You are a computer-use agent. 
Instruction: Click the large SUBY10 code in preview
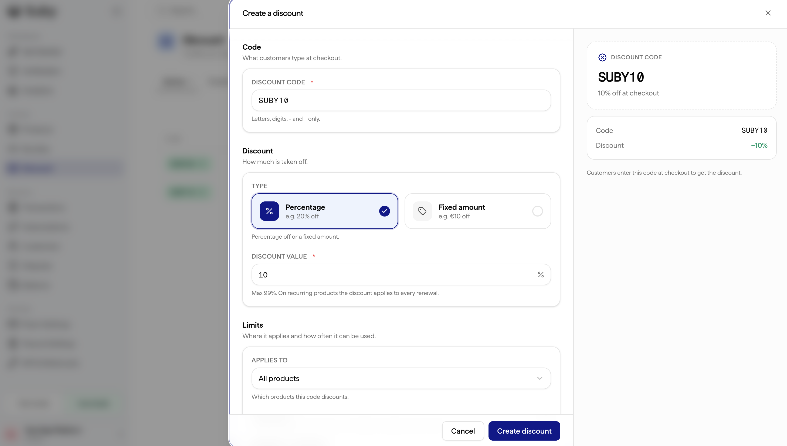(621, 77)
